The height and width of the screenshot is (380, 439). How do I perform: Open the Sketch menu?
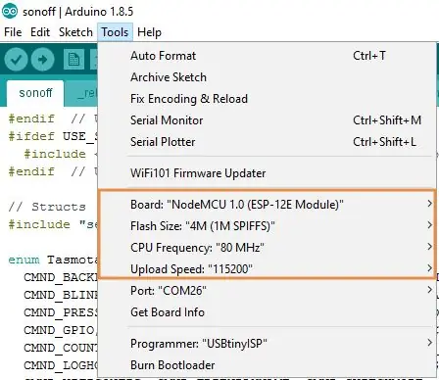[75, 32]
